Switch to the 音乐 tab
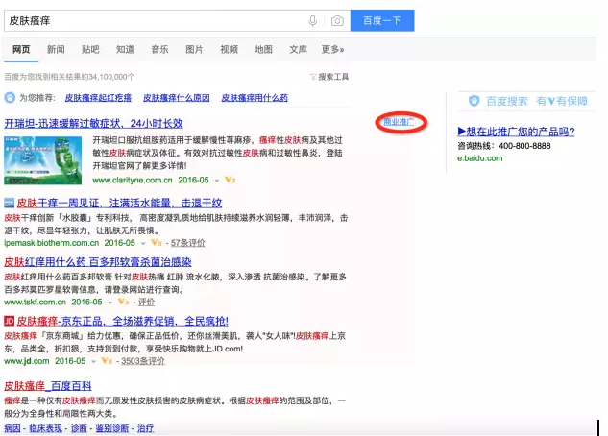Viewport: 608px width, 436px height. click(159, 49)
